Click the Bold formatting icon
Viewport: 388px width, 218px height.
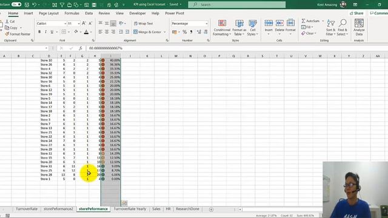39,32
